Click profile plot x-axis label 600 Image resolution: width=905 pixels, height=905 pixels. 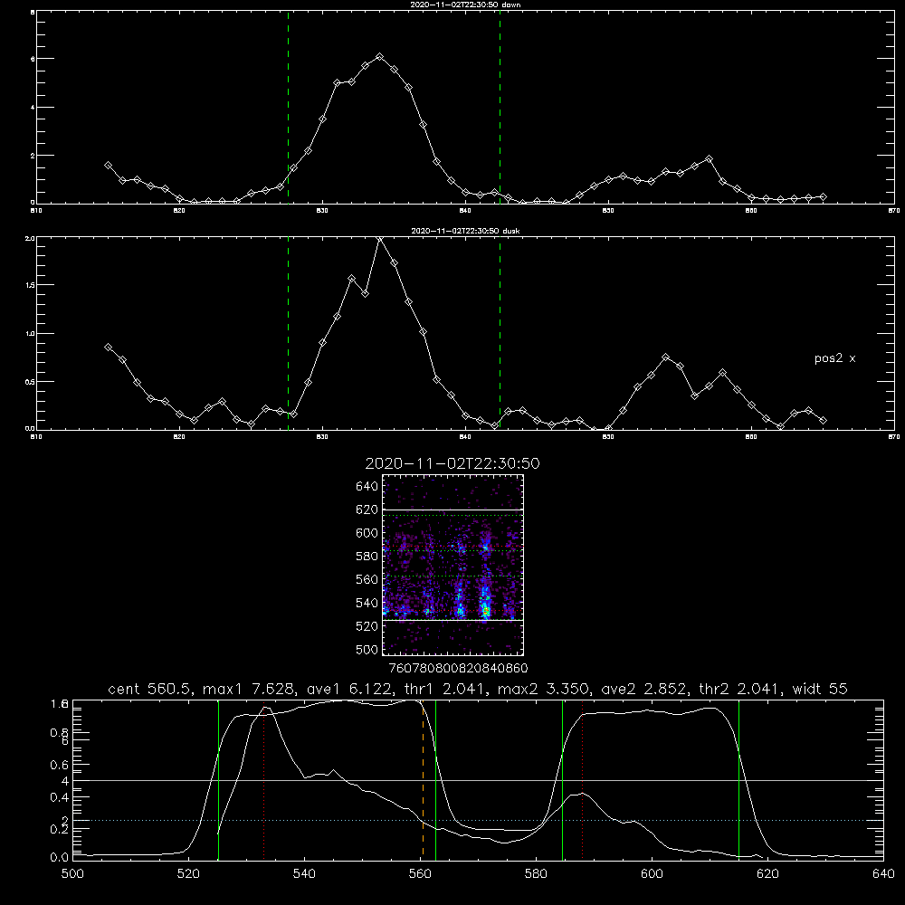[x=653, y=874]
